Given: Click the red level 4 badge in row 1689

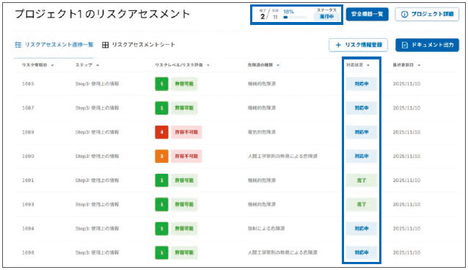Looking at the screenshot, I should click(161, 132).
